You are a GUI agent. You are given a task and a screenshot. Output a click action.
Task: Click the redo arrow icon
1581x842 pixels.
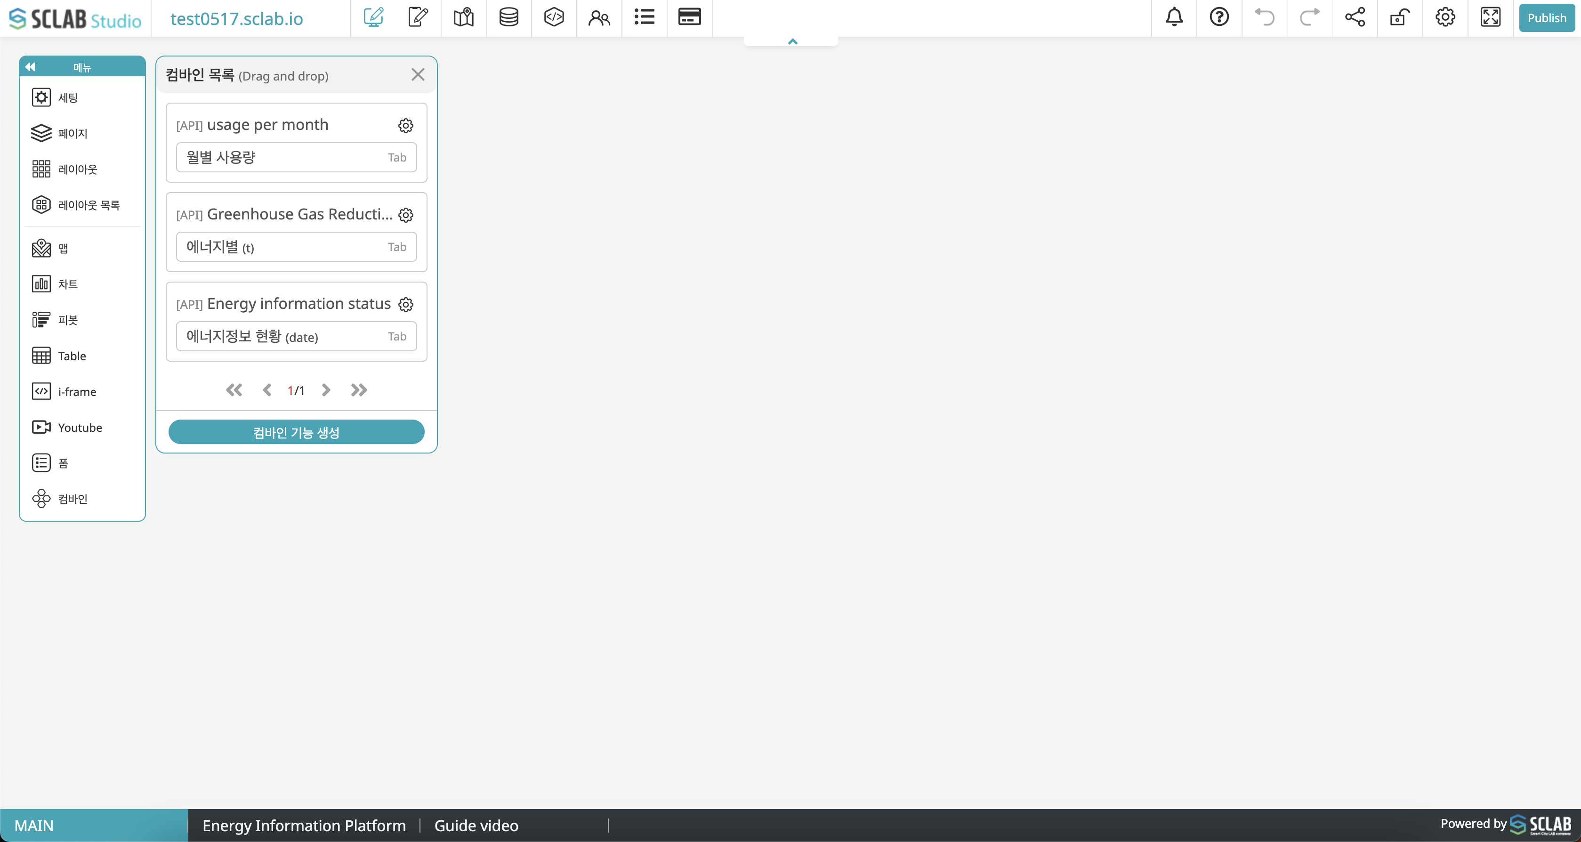1310,17
